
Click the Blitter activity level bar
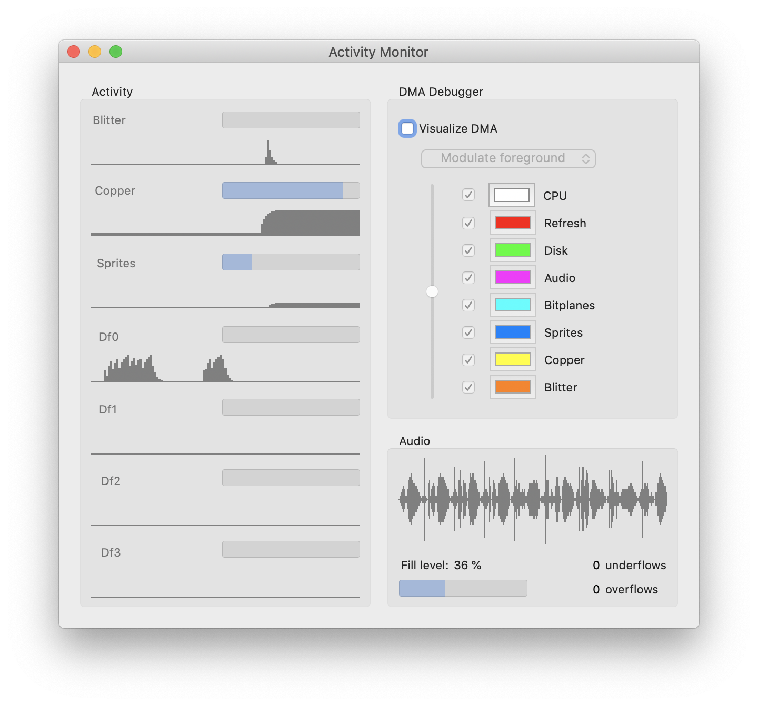(291, 120)
